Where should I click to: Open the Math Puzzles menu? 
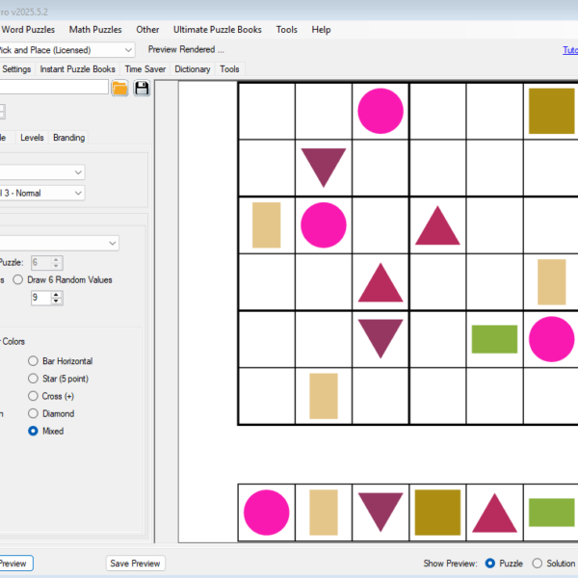coord(95,30)
